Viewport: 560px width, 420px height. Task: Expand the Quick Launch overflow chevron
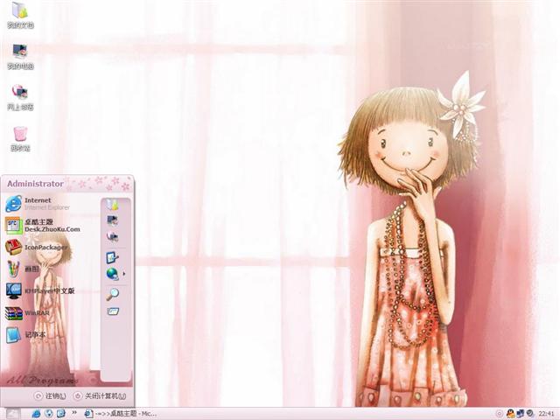[74, 412]
